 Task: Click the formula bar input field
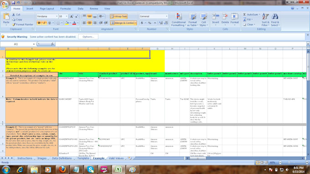[x=181, y=44]
